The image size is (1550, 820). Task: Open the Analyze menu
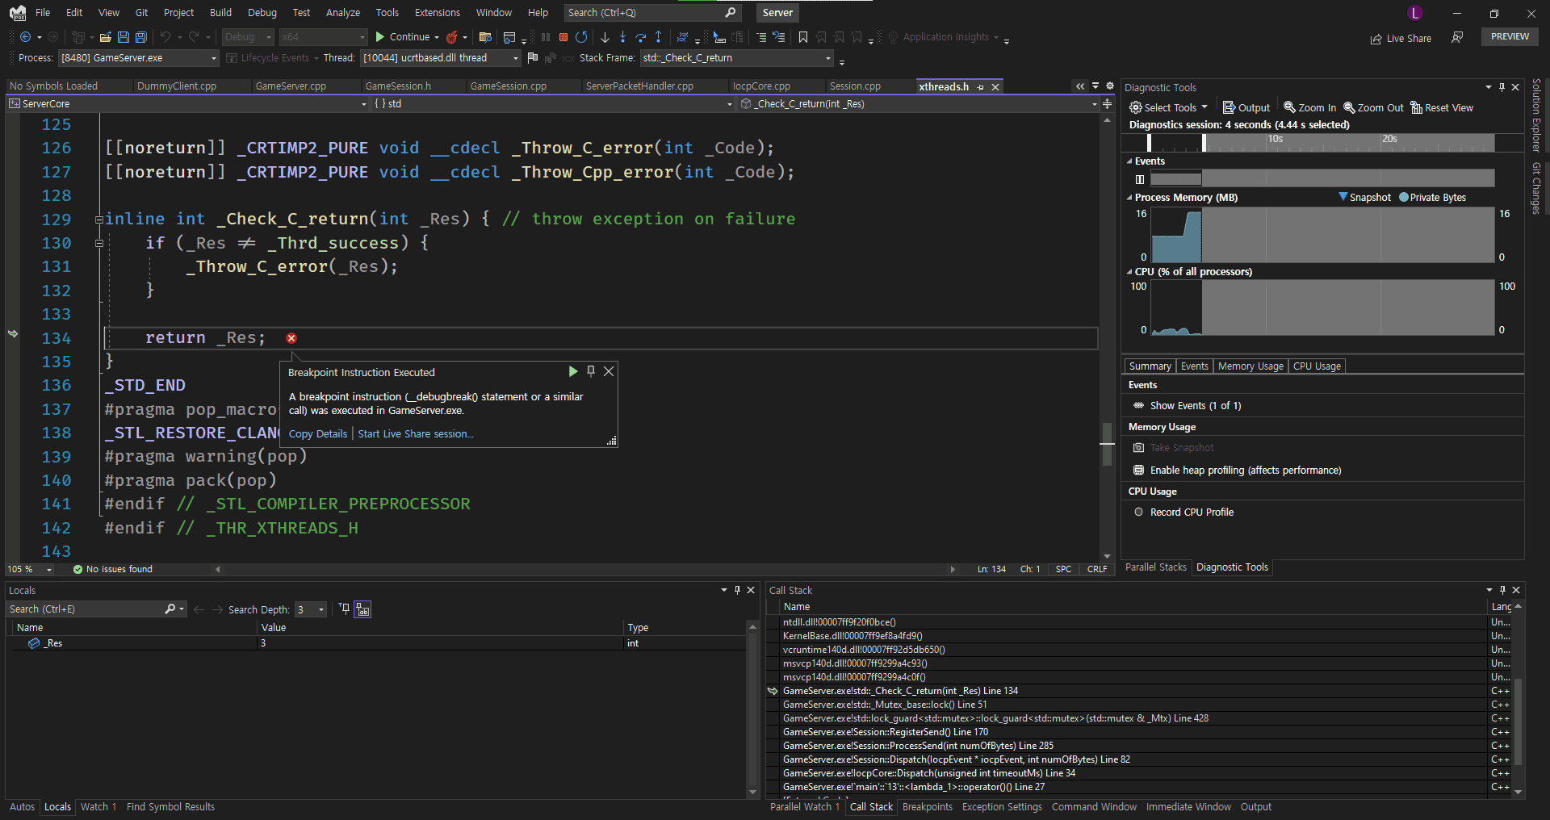coord(343,12)
